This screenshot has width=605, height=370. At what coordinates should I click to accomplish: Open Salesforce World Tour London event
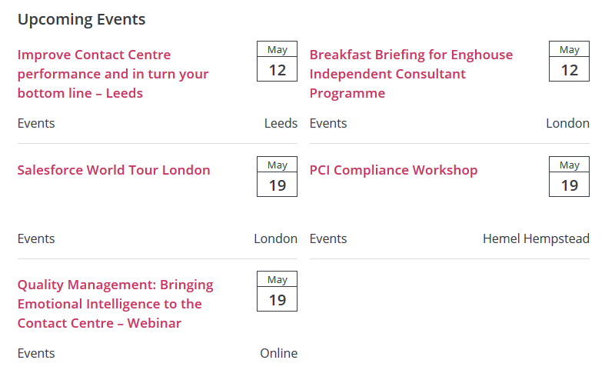(114, 170)
